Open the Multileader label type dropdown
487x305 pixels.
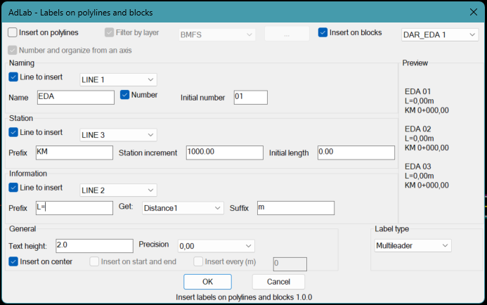coord(410,245)
